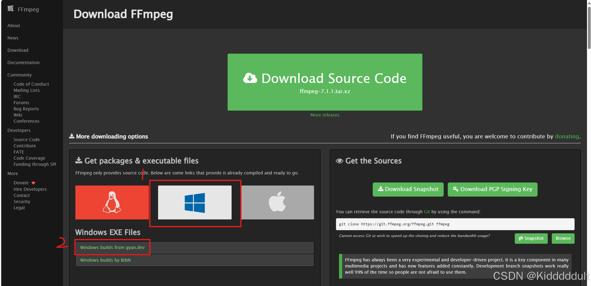The image size is (591, 286).
Task: Click Download Snapshot button
Action: point(408,189)
